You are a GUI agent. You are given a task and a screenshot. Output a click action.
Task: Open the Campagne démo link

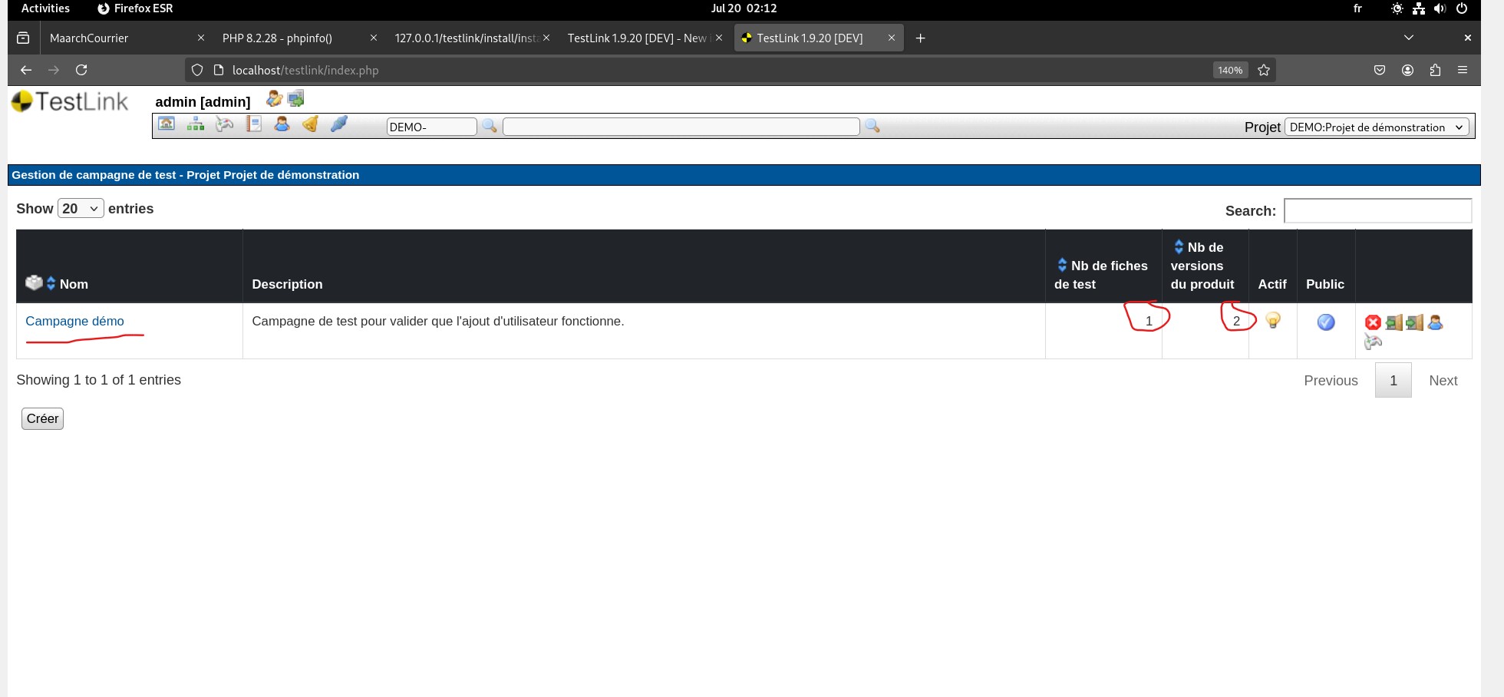pyautogui.click(x=74, y=321)
